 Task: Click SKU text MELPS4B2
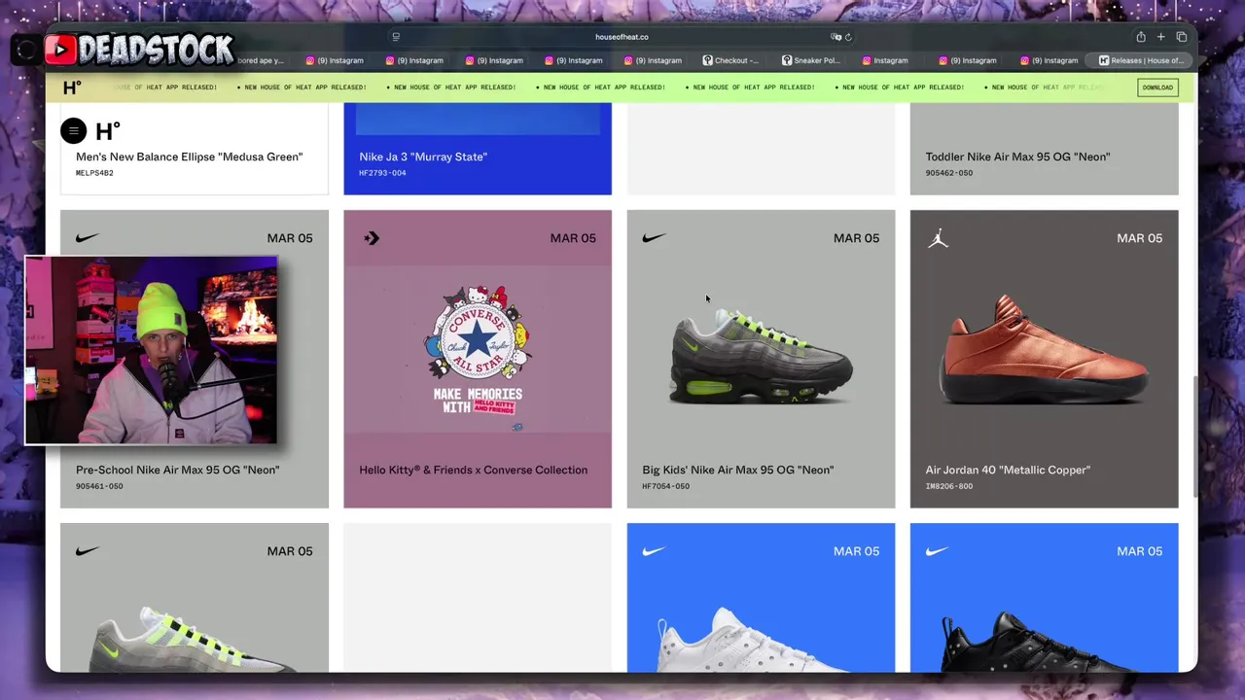click(x=94, y=173)
